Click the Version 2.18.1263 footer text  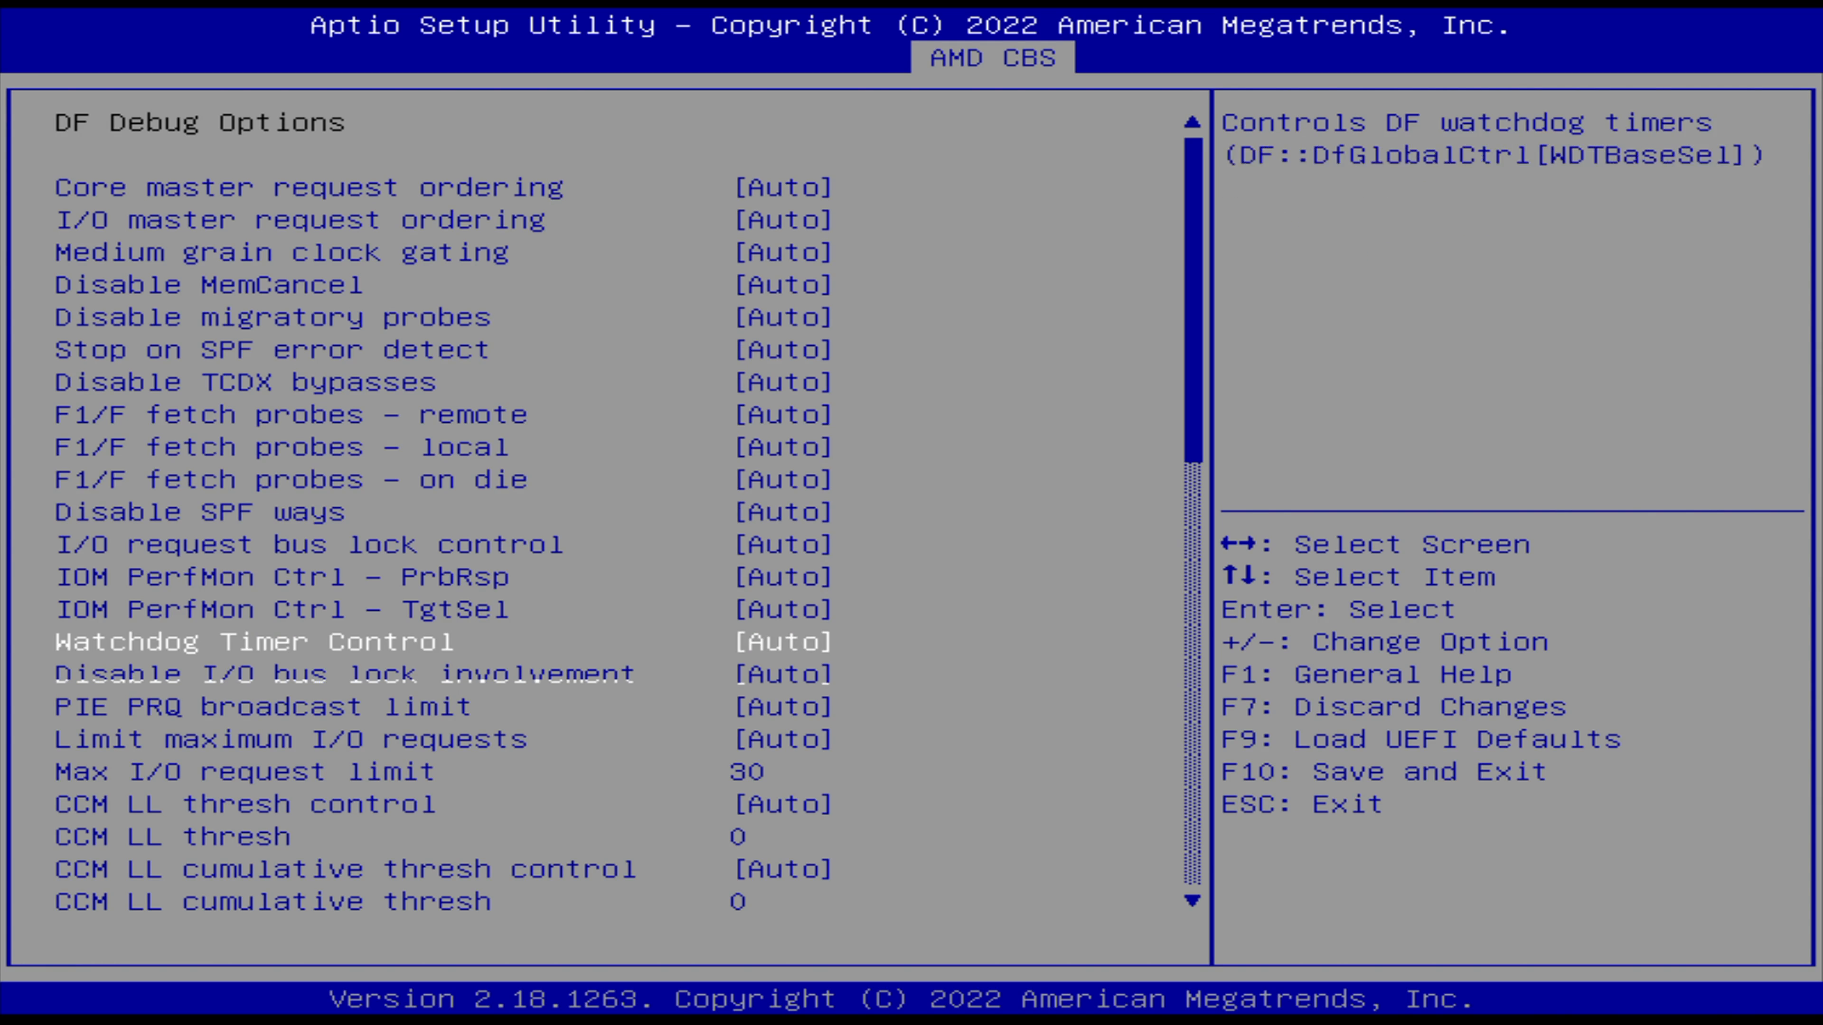click(x=901, y=999)
